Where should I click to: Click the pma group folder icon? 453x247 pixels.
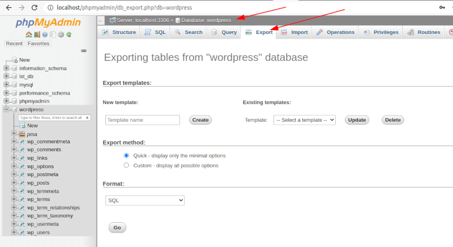(x=22, y=134)
